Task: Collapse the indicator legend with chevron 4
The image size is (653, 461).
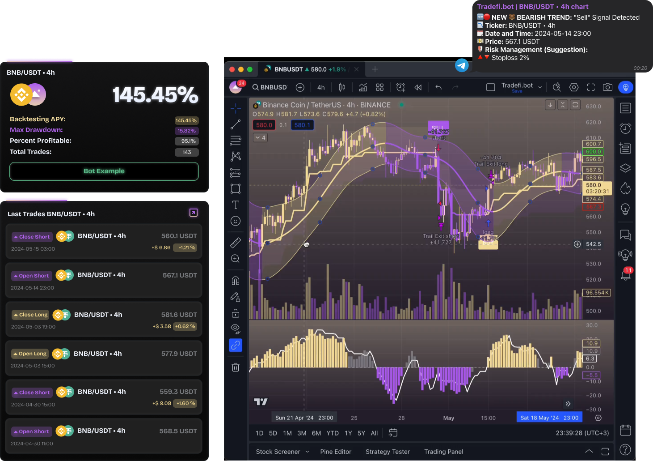Action: point(260,137)
